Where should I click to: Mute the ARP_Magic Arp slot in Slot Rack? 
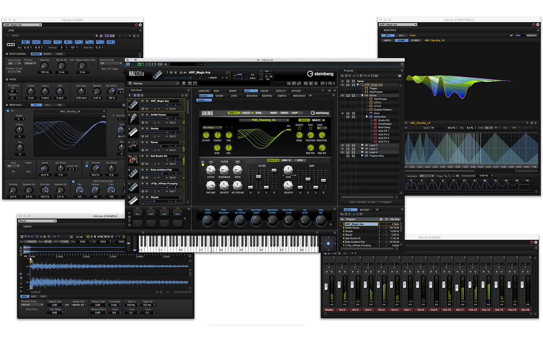(143, 101)
